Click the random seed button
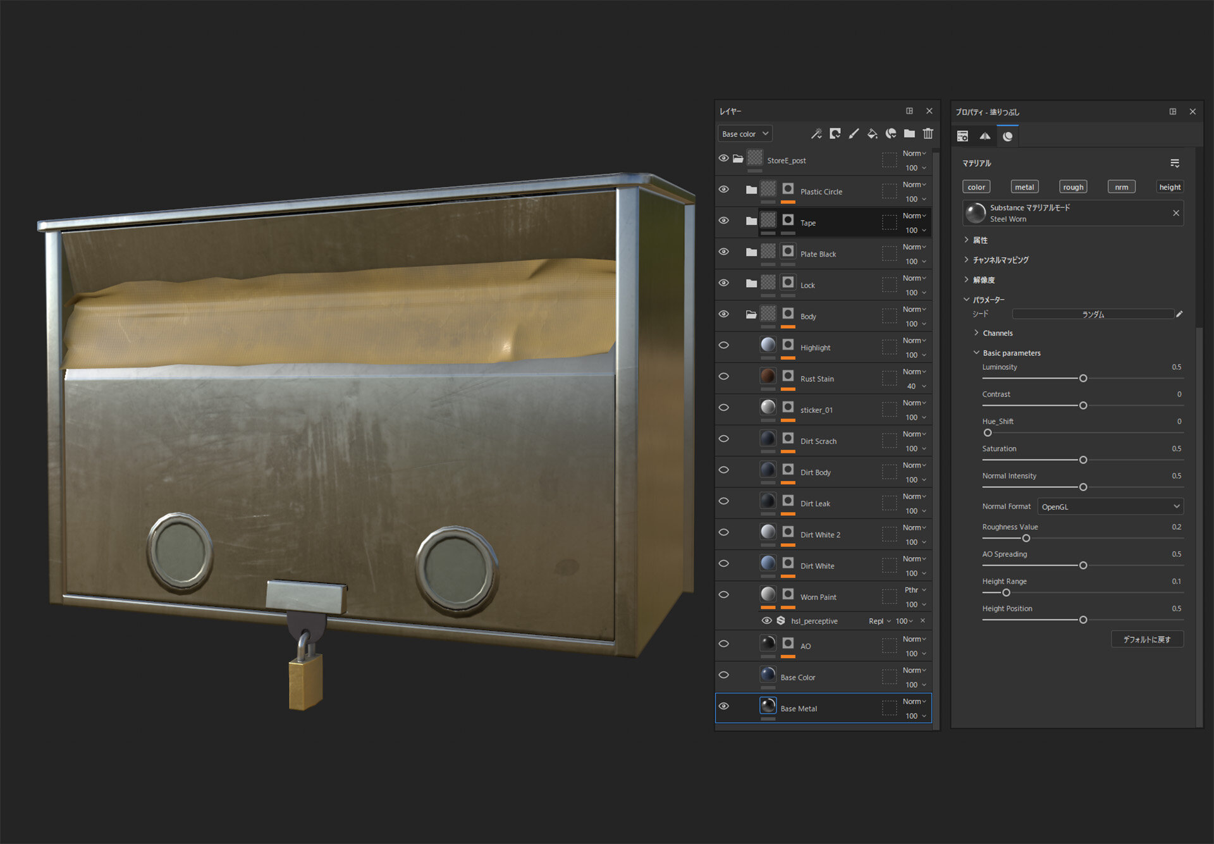The height and width of the screenshot is (844, 1214). point(1093,314)
